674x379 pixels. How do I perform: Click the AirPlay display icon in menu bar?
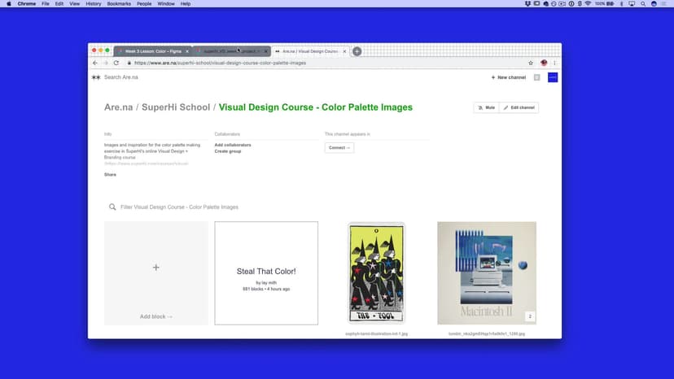(x=632, y=3)
